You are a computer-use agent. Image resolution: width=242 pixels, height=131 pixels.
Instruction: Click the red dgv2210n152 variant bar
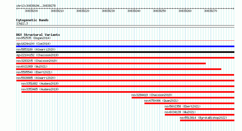tap(125, 58)
